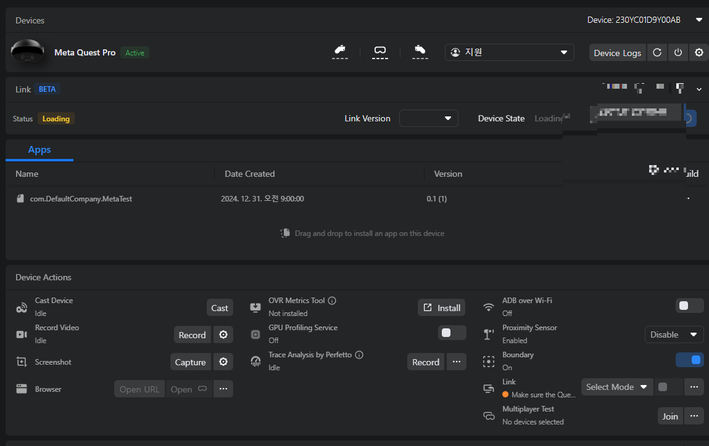This screenshot has width=709, height=446.
Task: Switch to the Apps tab
Action: pos(39,150)
